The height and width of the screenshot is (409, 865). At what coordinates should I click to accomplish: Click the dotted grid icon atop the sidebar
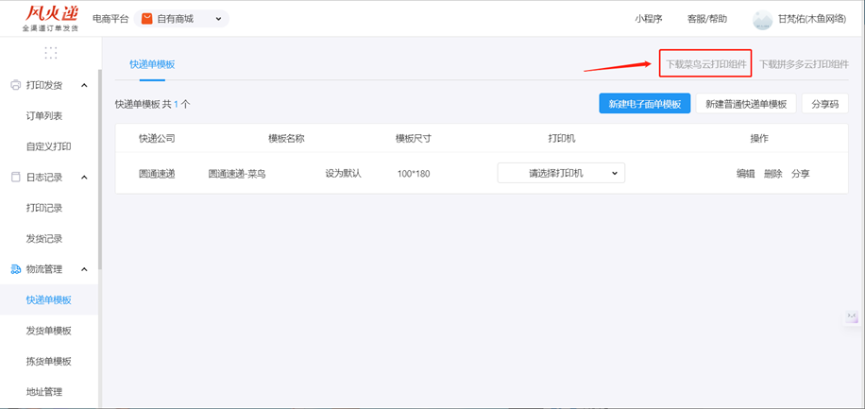tap(51, 53)
